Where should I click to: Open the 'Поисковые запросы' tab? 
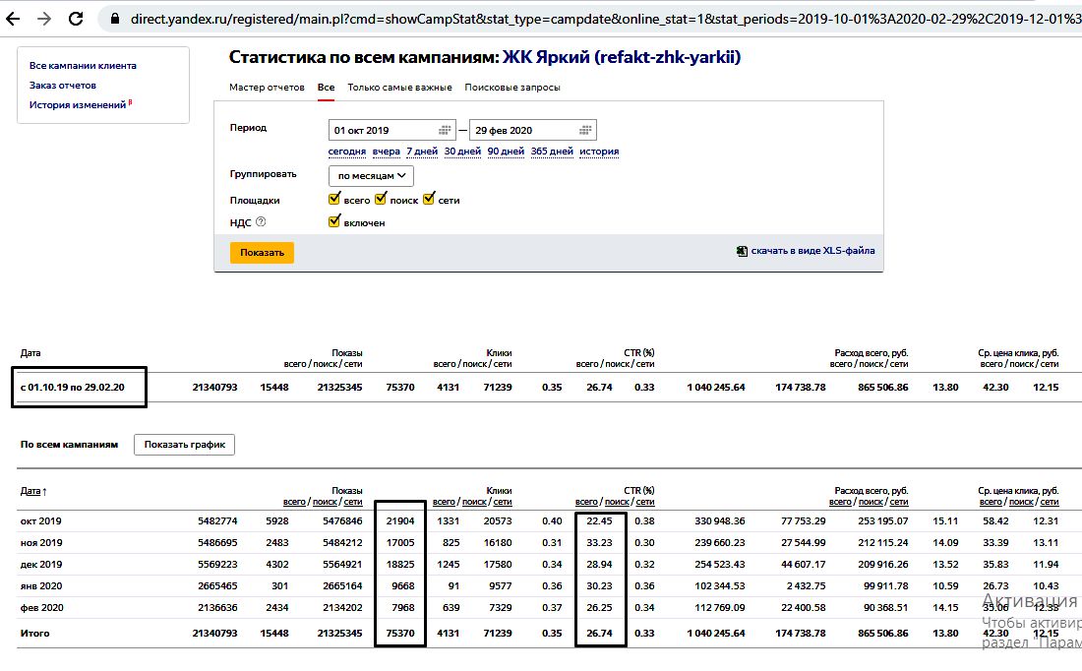click(512, 88)
